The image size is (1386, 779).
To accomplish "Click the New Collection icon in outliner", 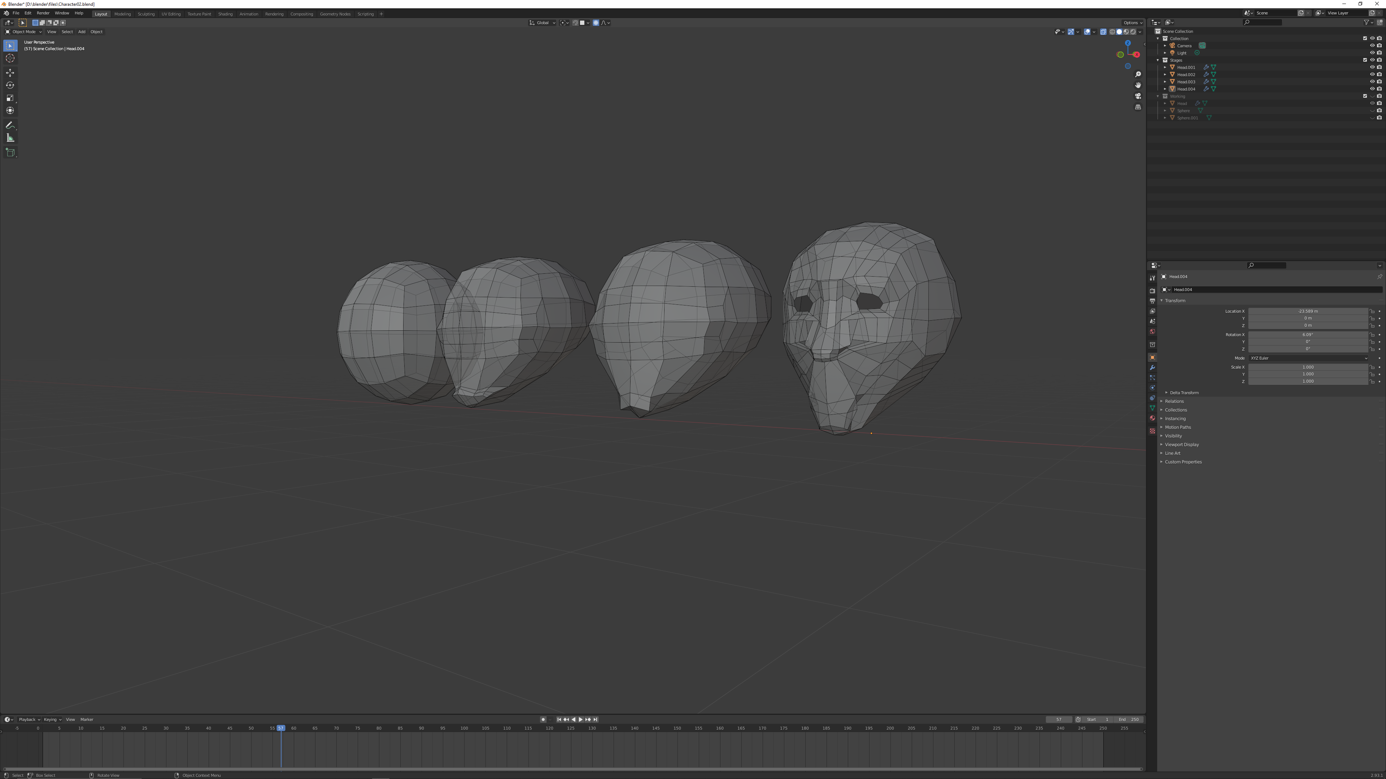I will point(1380,23).
